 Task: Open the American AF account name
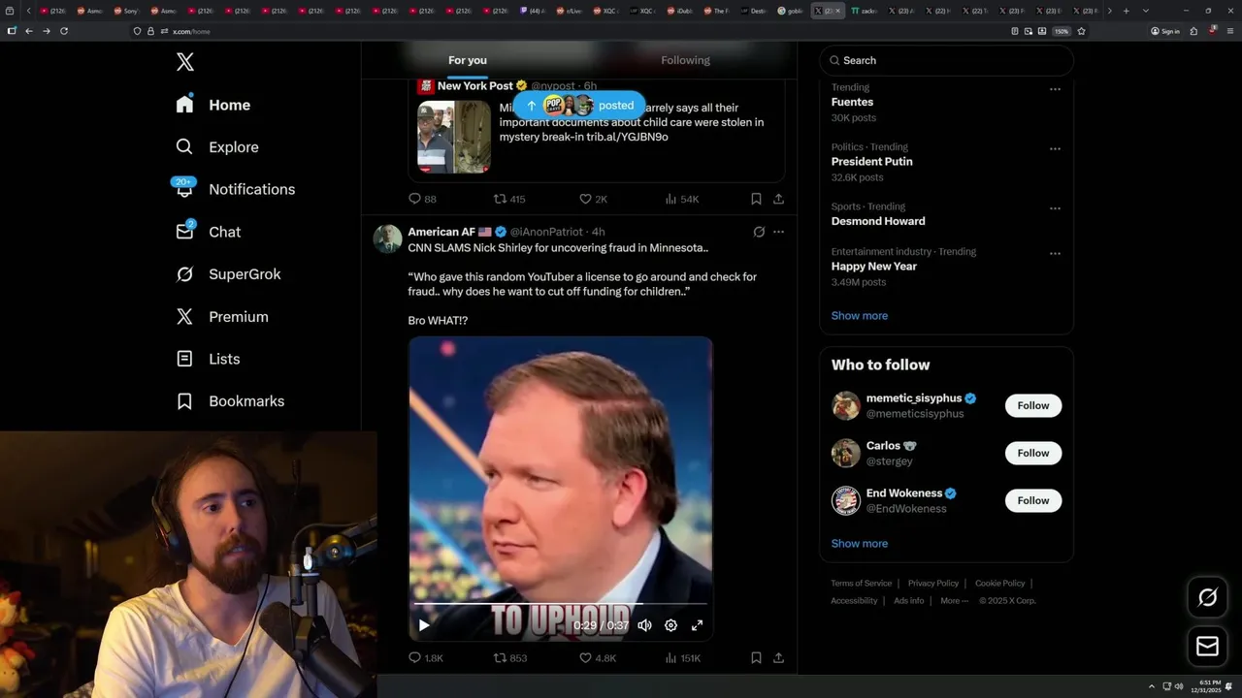click(x=441, y=232)
